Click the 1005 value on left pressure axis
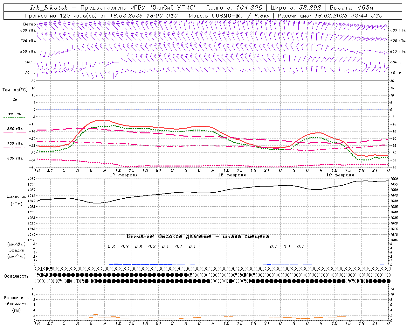407x326 pixels. coord(32,240)
